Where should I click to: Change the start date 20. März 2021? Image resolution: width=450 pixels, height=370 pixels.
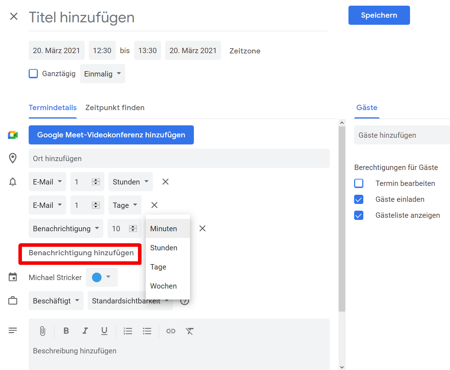[57, 50]
